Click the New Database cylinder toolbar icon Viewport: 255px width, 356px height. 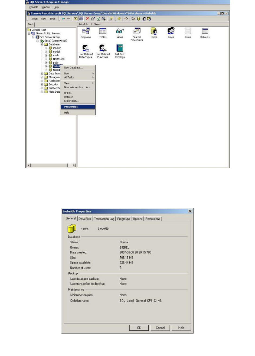138,19
